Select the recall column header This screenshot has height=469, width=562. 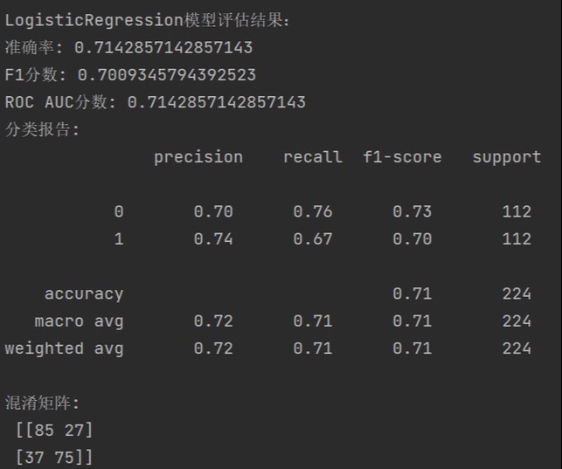coord(312,157)
